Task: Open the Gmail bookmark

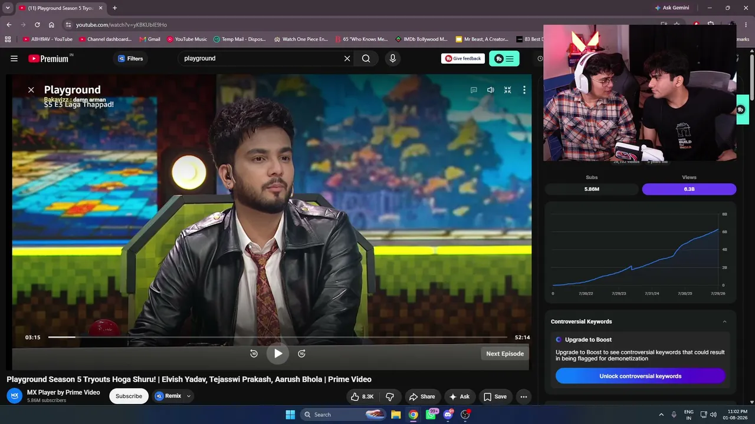Action: coord(150,39)
